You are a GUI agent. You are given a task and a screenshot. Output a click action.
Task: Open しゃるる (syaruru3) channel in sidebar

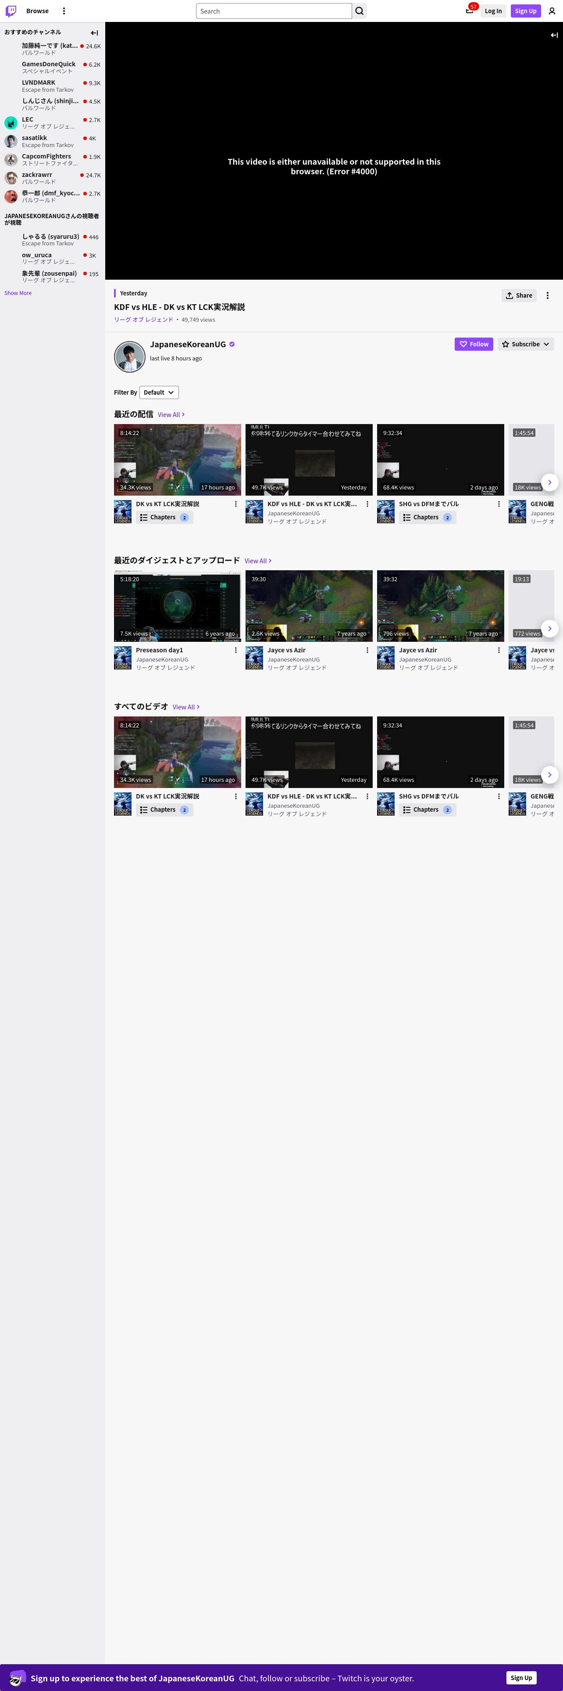53,240
